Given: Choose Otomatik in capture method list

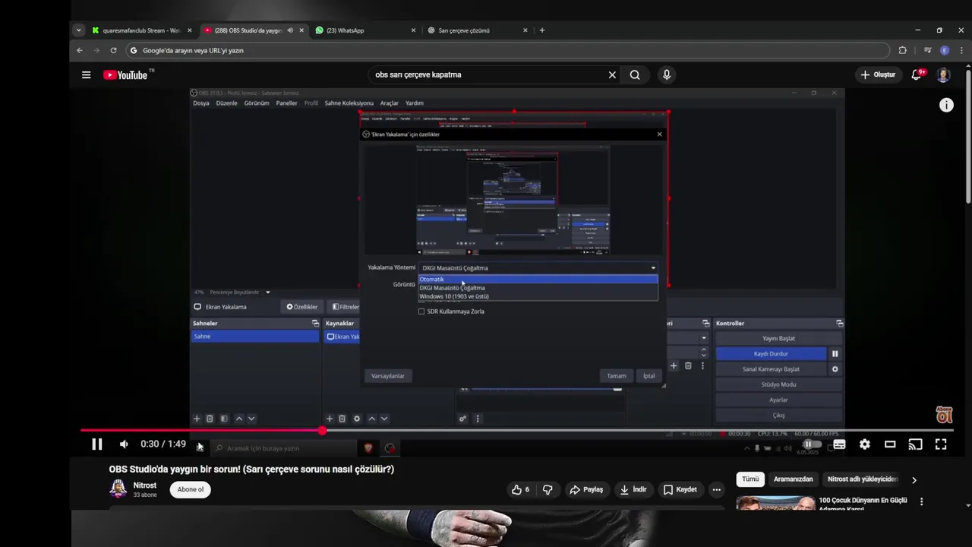Looking at the screenshot, I should click(538, 279).
